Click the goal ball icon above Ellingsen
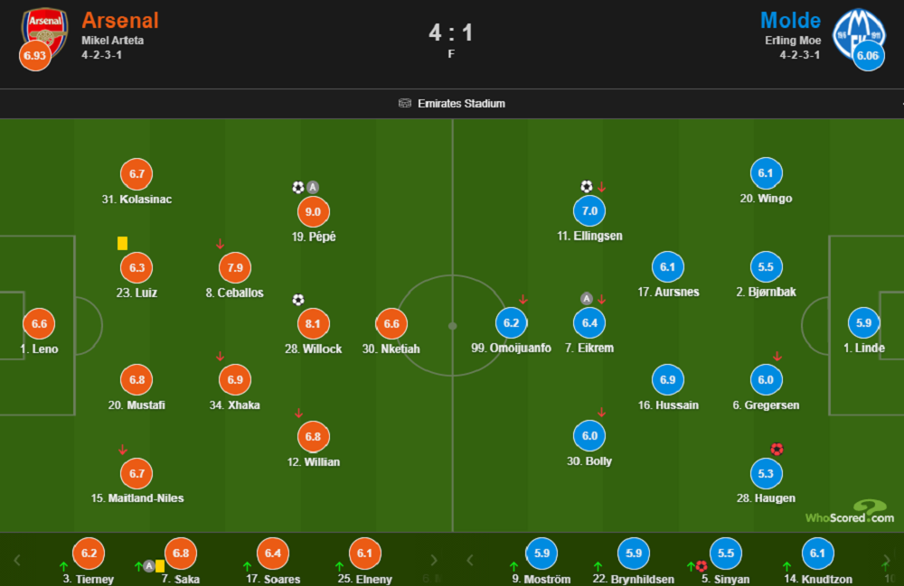Screen dimensions: 904x586 point(586,187)
